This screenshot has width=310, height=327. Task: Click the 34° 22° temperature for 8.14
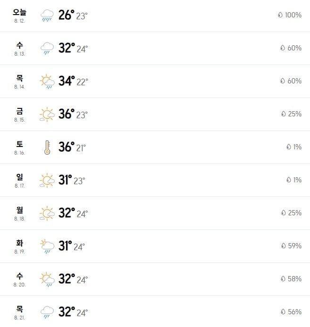tap(73, 81)
